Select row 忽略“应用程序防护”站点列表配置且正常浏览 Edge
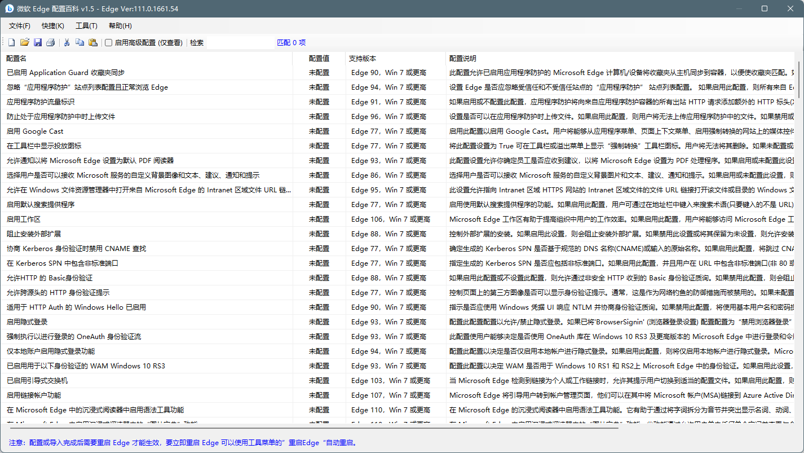The width and height of the screenshot is (804, 453). click(x=399, y=87)
